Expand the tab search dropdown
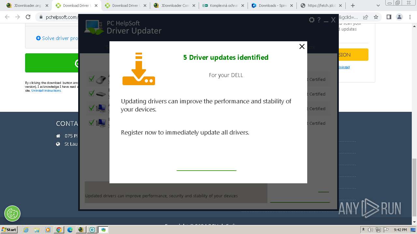Image resolution: width=417 pixels, height=234 pixels. tap(378, 6)
